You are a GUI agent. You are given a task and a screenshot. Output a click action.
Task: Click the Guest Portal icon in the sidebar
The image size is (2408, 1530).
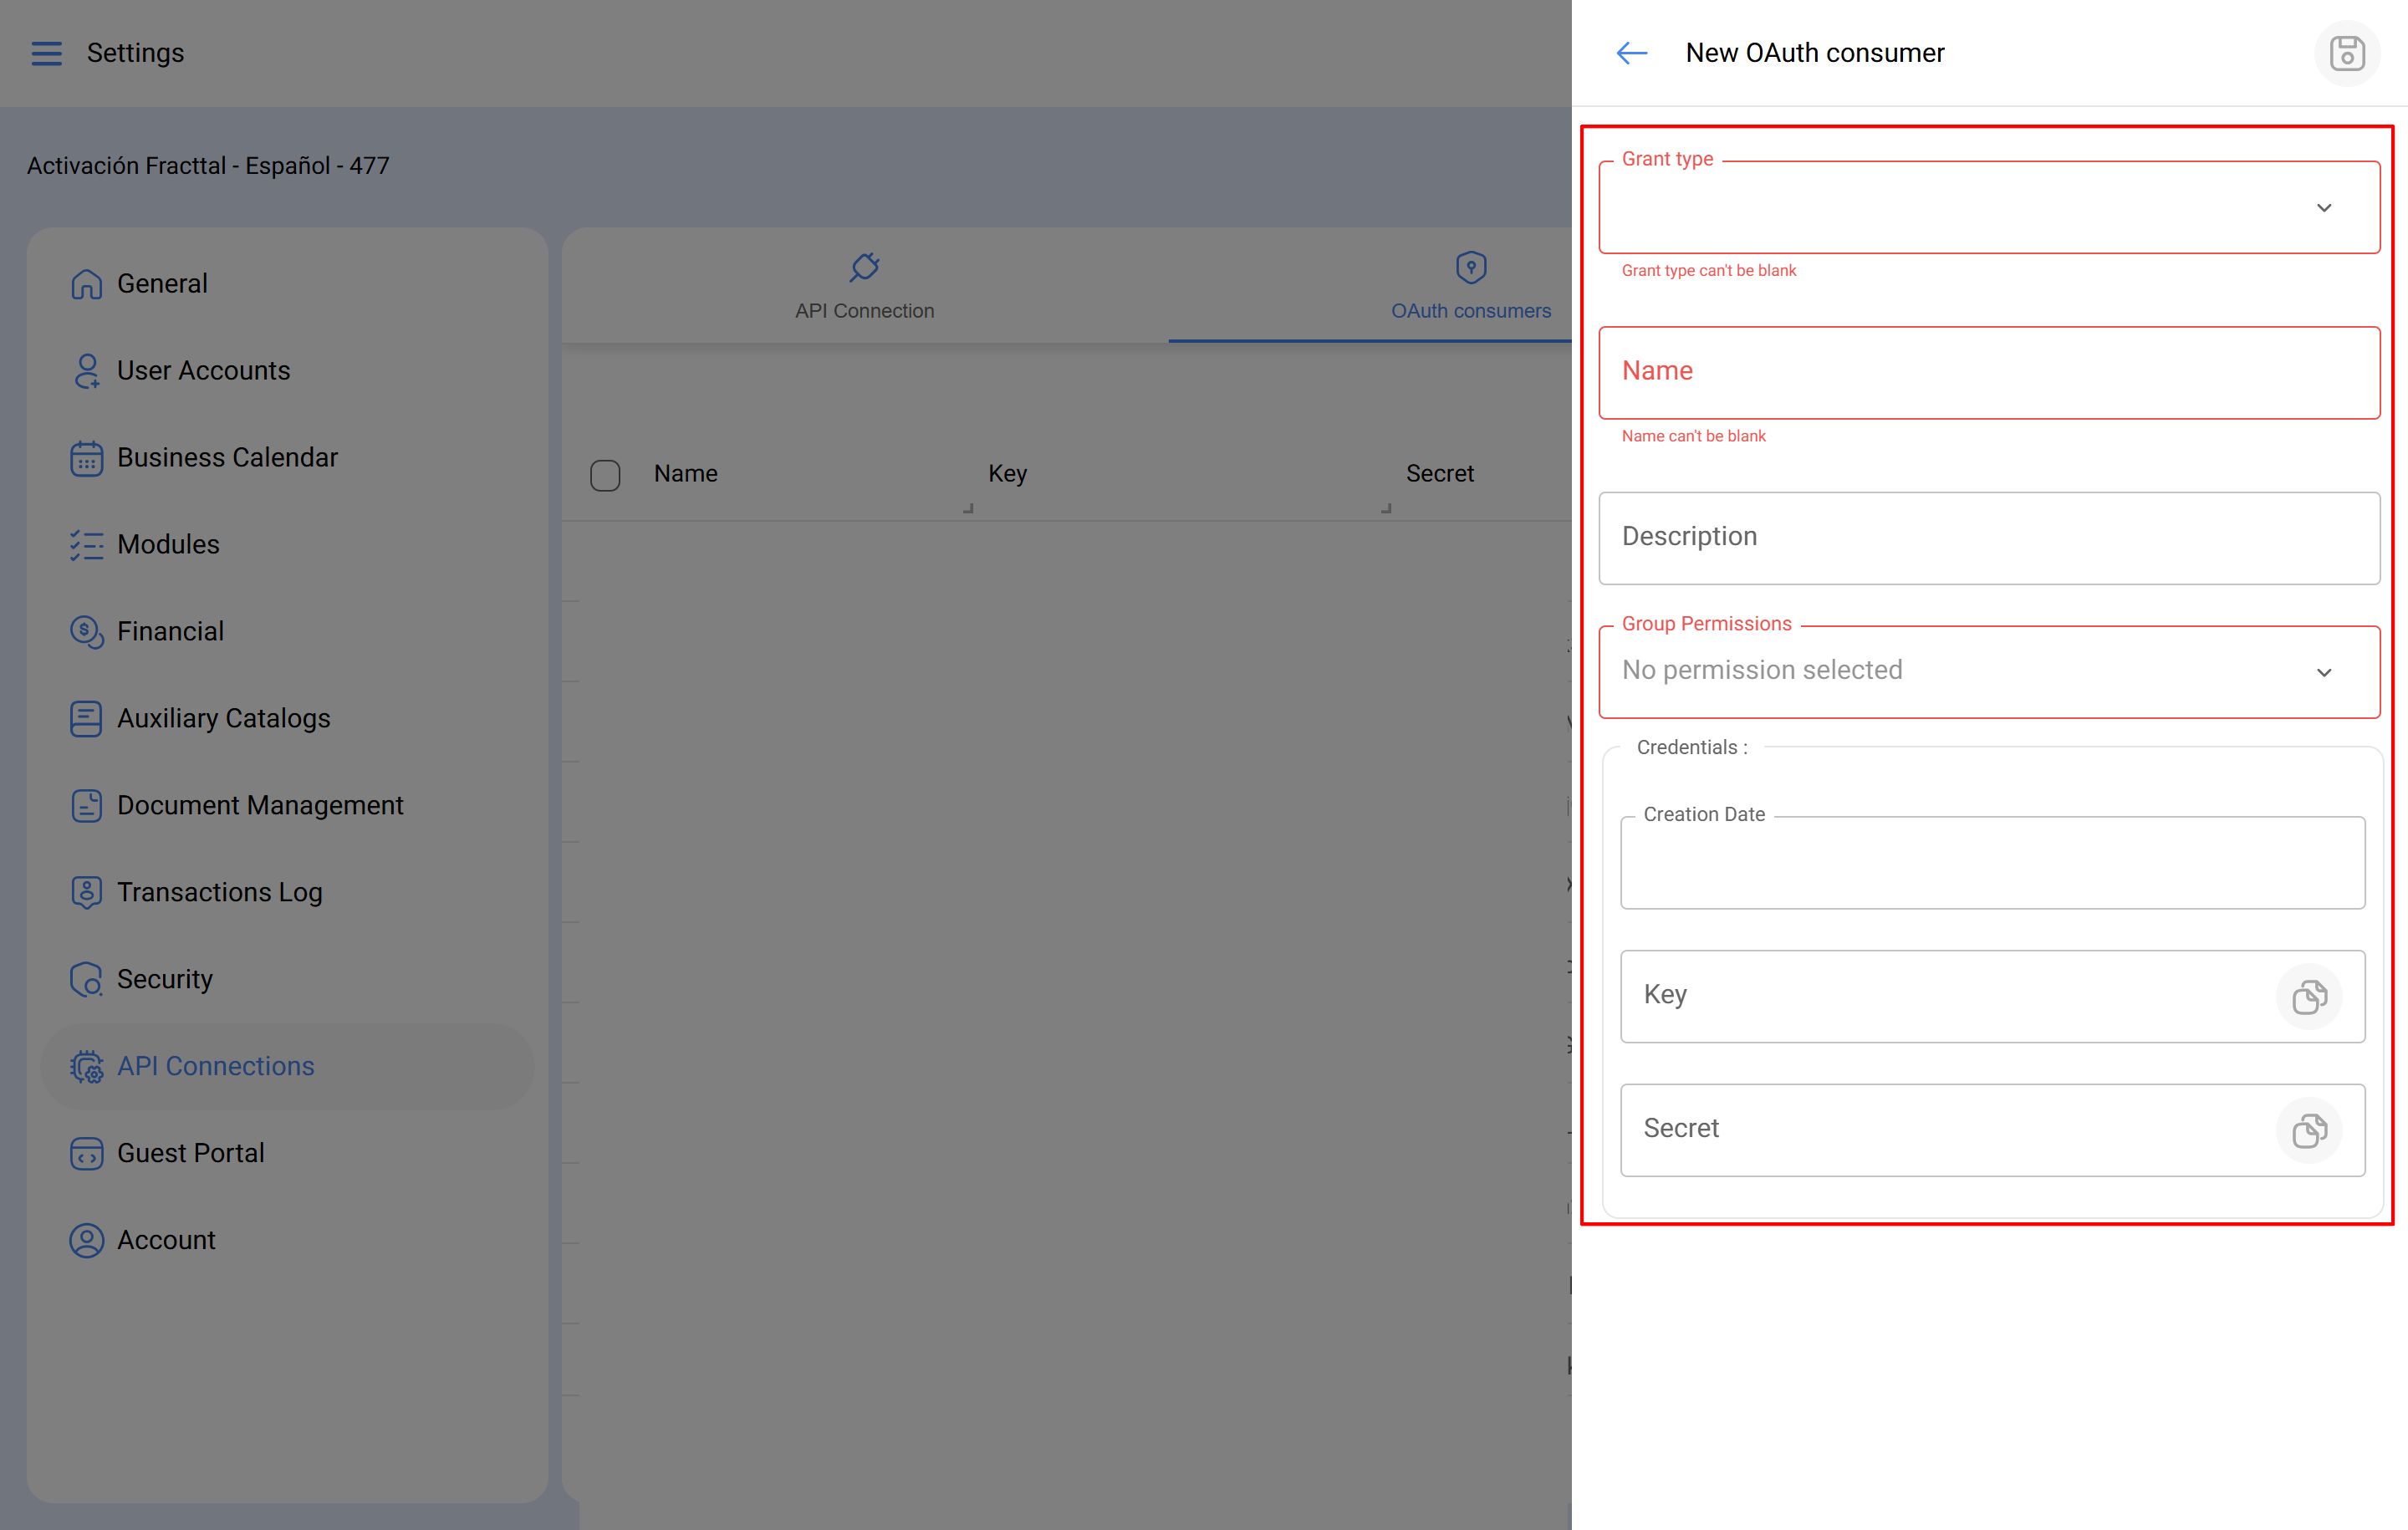86,1153
